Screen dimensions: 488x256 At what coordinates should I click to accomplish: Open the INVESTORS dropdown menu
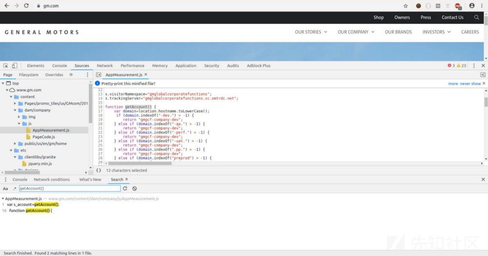pyautogui.click(x=436, y=32)
